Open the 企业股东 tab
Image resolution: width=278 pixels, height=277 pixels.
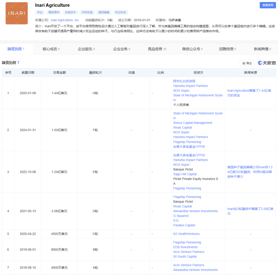point(85,49)
